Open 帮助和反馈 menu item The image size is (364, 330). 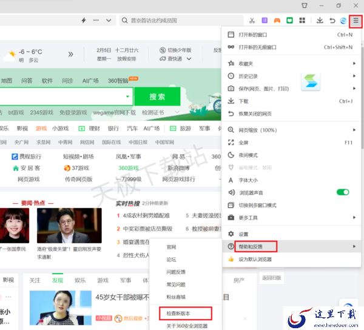pyautogui.click(x=292, y=246)
